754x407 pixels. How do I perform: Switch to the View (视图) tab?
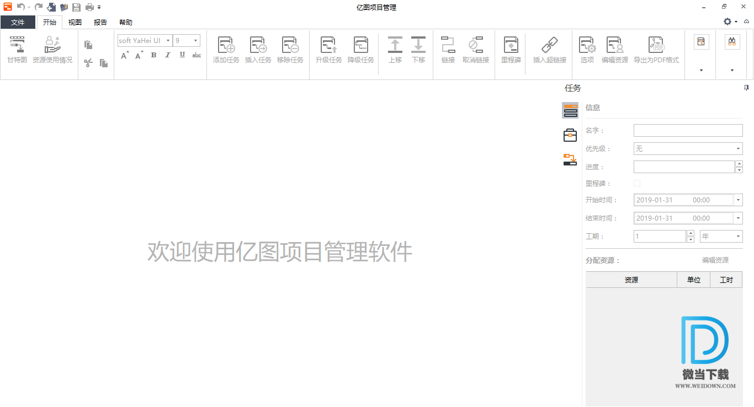[75, 22]
